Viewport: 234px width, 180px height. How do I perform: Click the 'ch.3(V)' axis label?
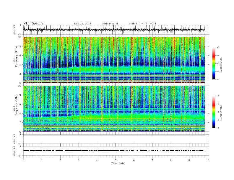tap(14, 139)
